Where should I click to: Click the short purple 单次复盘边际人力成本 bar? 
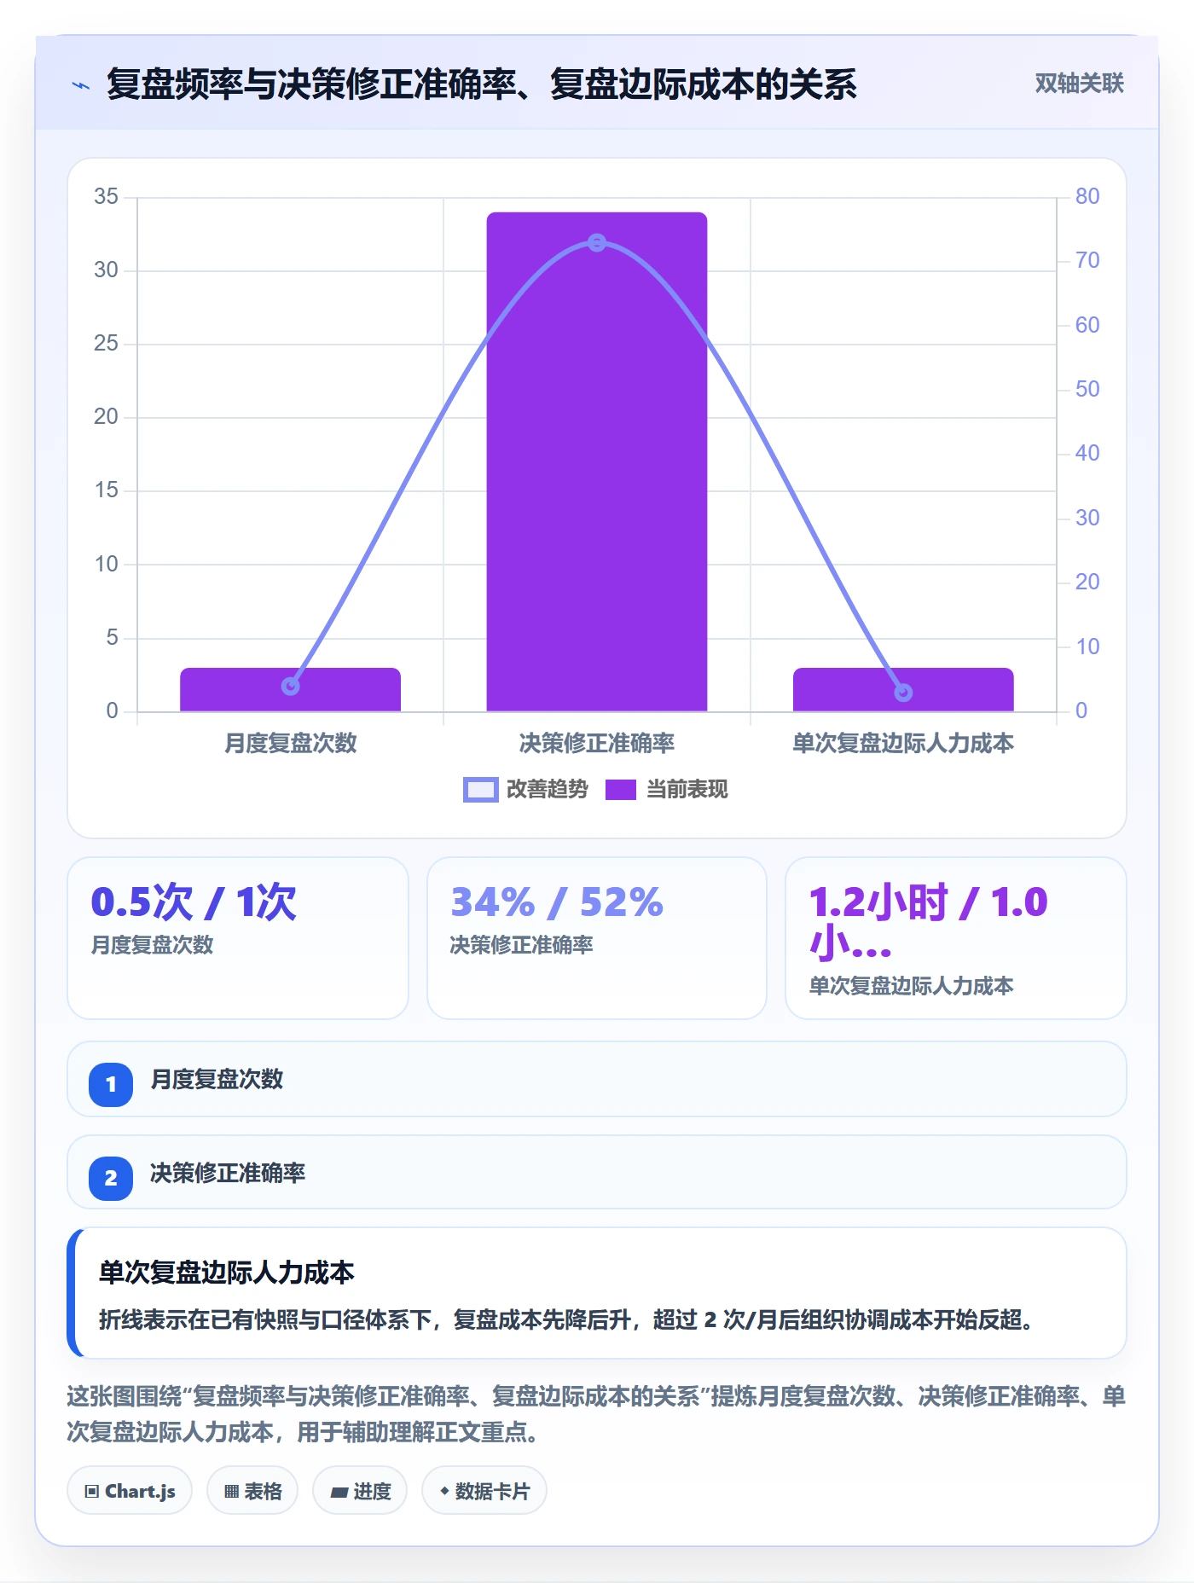tap(903, 689)
